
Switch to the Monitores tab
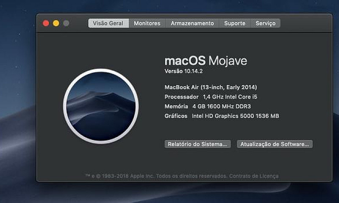(147, 23)
